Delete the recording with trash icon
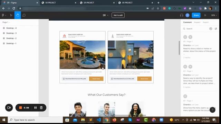Image resolution: width=221 pixels, height=124 pixels. point(41,108)
